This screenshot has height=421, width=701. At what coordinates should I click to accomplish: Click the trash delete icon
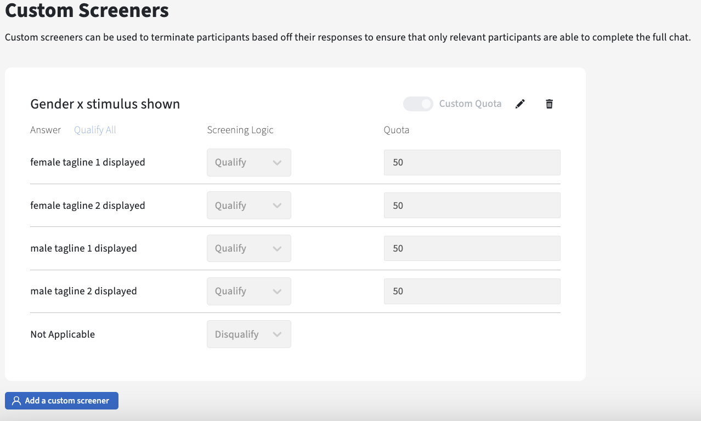549,104
